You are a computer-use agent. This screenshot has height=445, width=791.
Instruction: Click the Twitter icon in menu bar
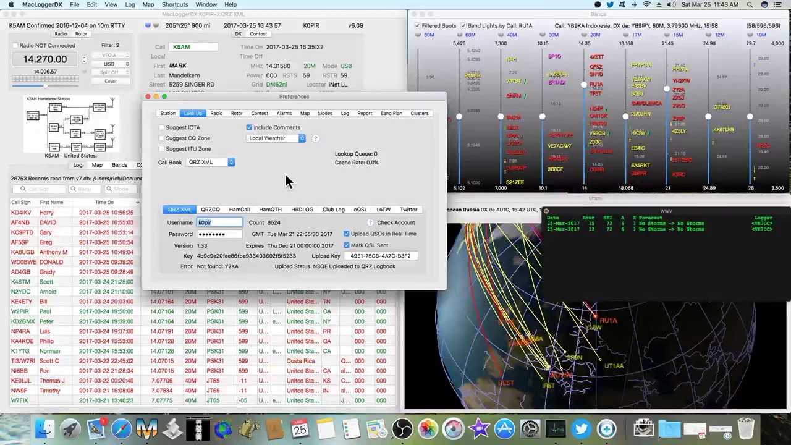pyautogui.click(x=610, y=4)
